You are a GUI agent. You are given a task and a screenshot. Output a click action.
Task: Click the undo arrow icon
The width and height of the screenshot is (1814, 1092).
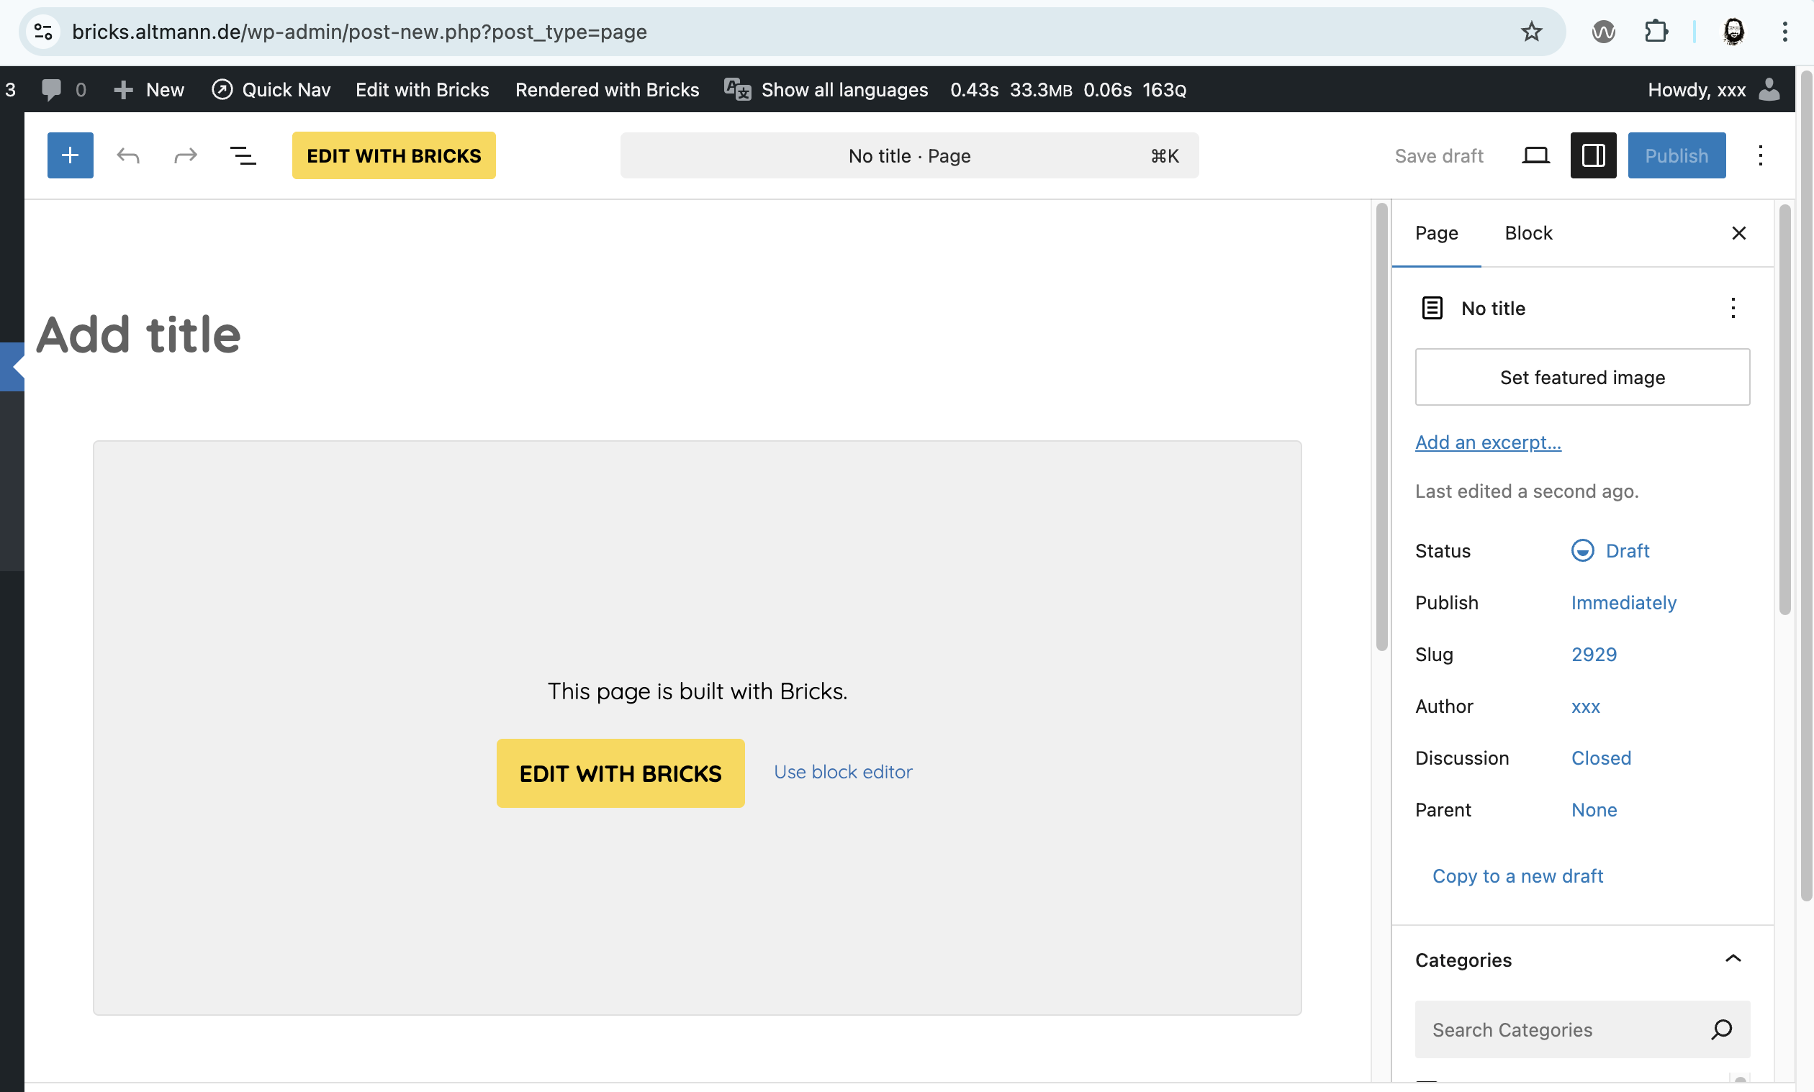pyautogui.click(x=128, y=155)
